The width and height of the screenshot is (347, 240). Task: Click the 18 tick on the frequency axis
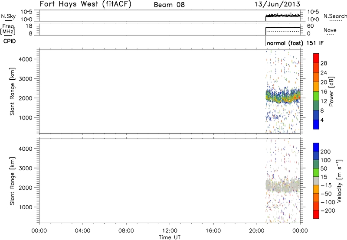[29, 26]
